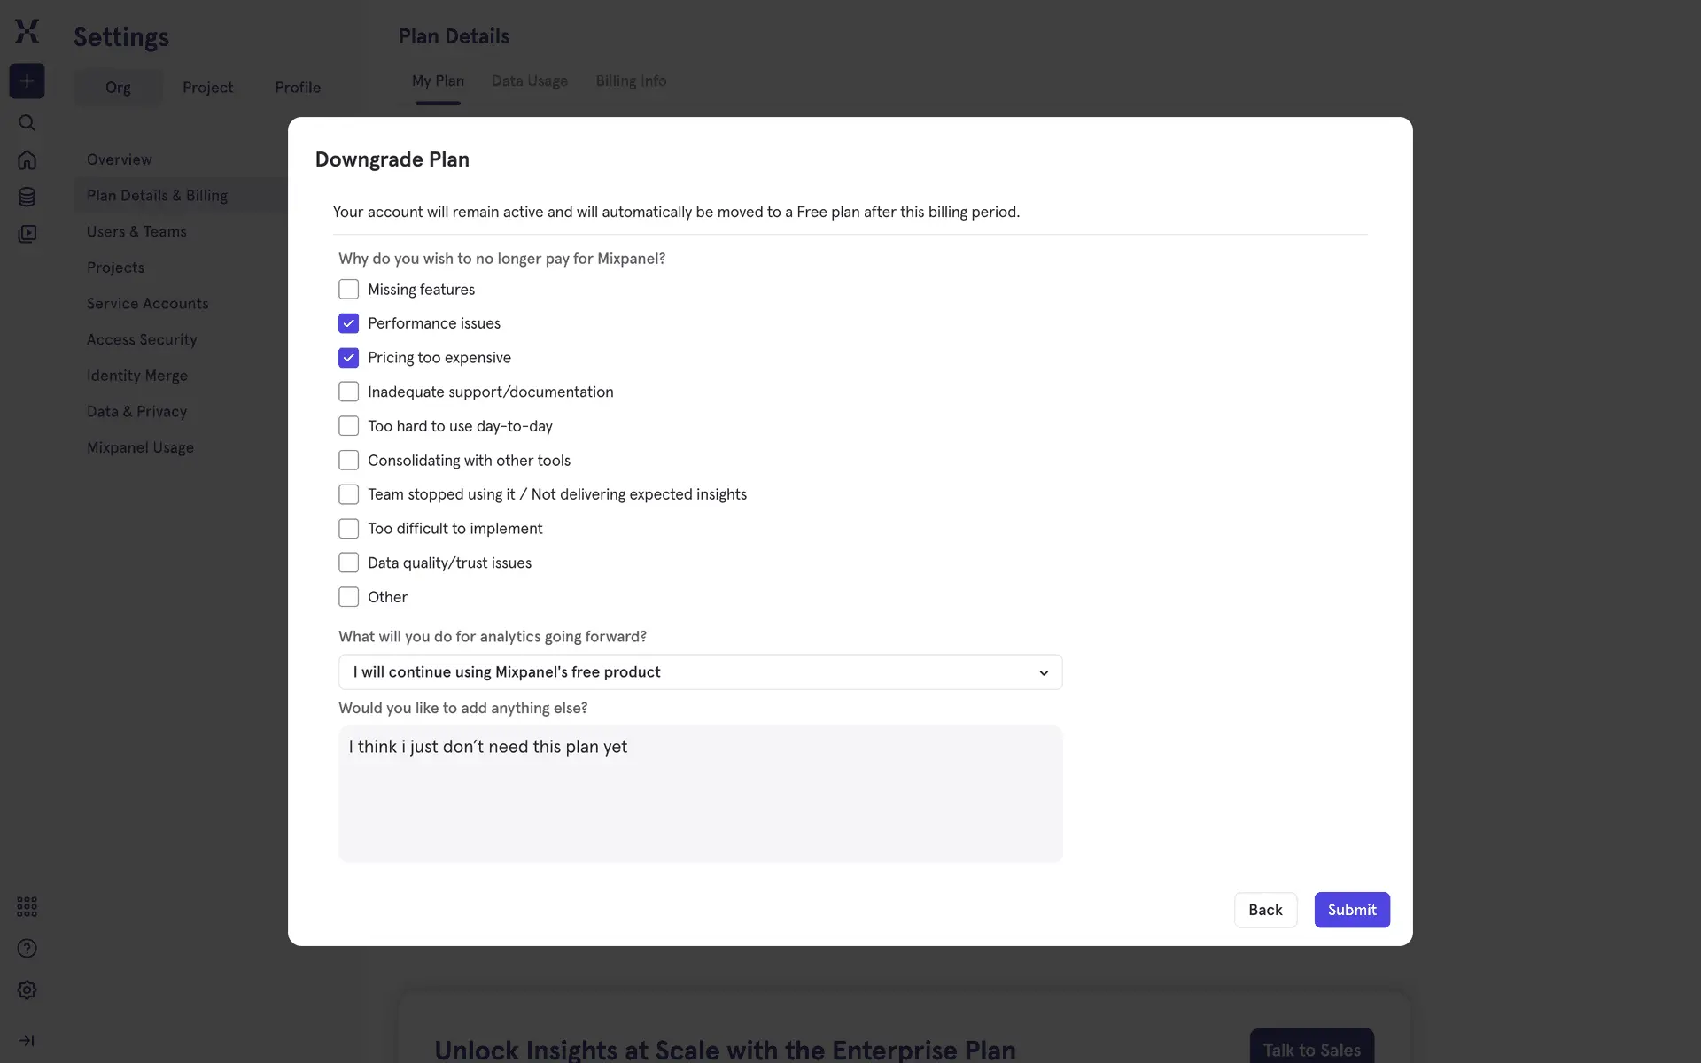Open the help question mark icon
1701x1063 pixels.
27,949
